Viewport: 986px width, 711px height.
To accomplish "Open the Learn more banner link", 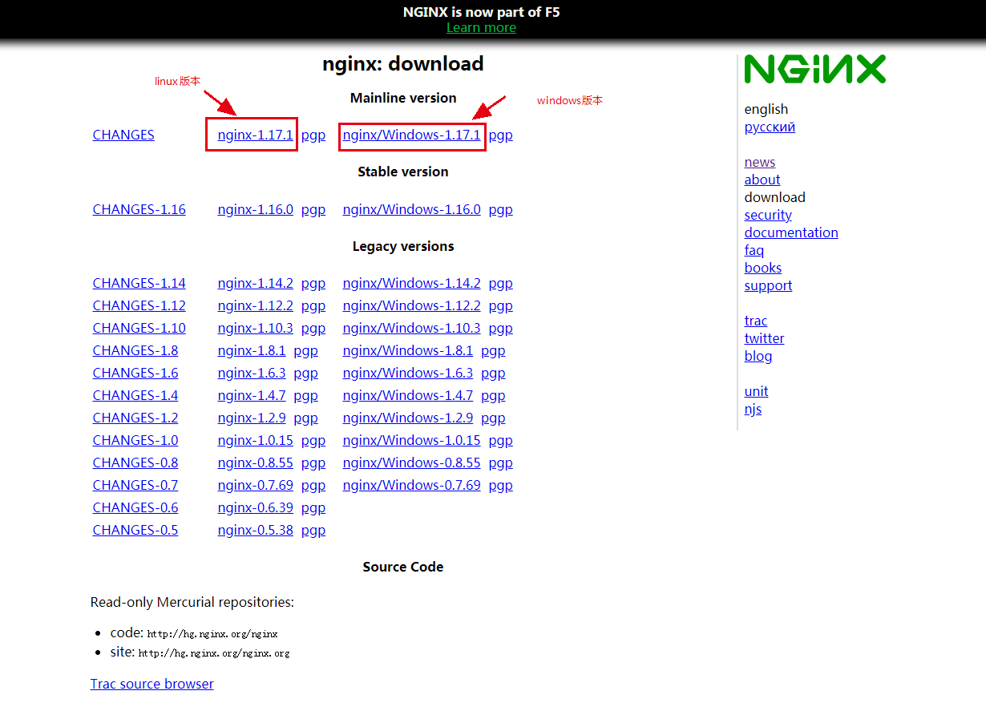I will (481, 27).
